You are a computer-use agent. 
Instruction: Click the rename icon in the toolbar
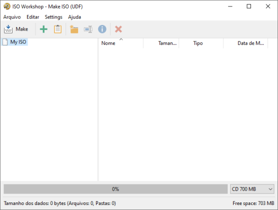[x=88, y=29]
